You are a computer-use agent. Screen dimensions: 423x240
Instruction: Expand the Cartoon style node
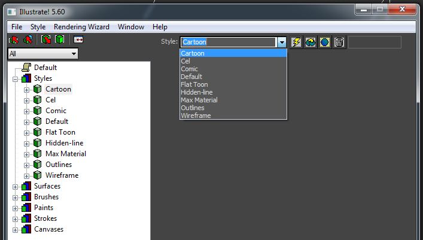[26, 90]
